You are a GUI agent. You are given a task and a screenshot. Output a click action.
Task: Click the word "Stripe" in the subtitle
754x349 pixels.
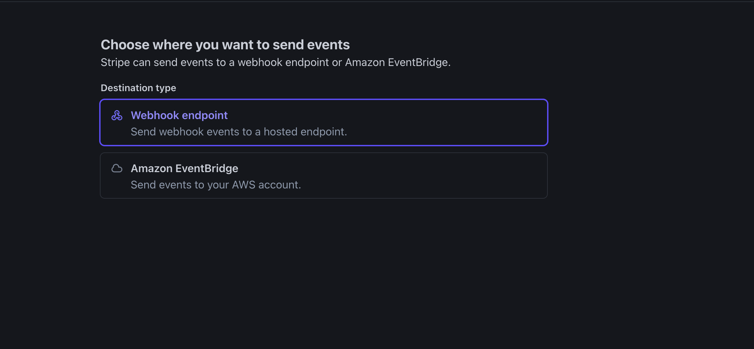pos(116,62)
